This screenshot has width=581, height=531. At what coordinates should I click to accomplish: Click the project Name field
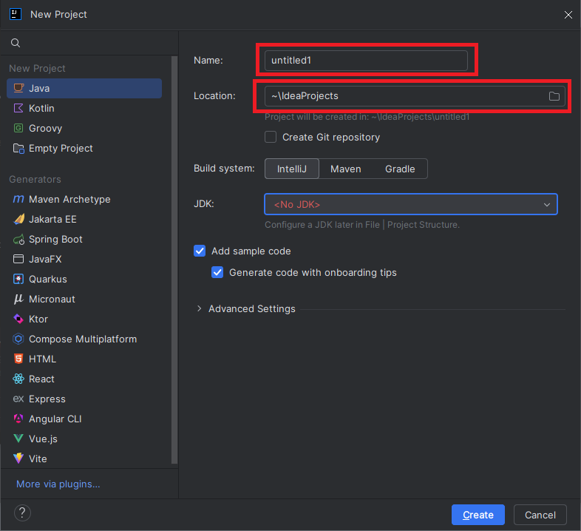click(366, 61)
